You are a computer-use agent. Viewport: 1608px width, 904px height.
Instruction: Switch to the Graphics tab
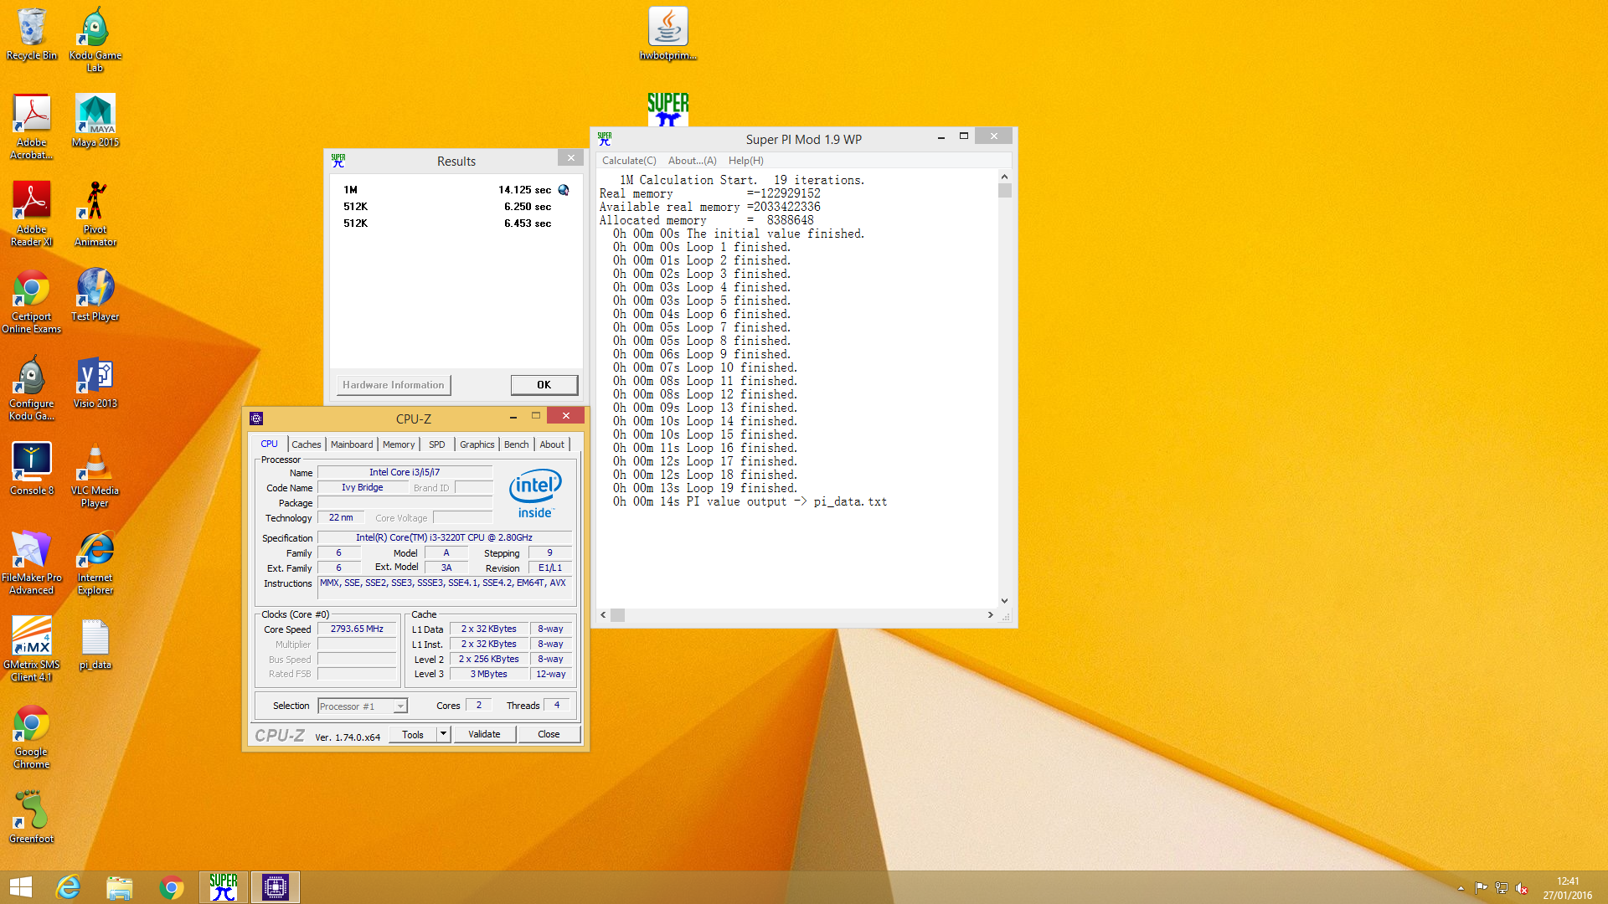point(477,444)
